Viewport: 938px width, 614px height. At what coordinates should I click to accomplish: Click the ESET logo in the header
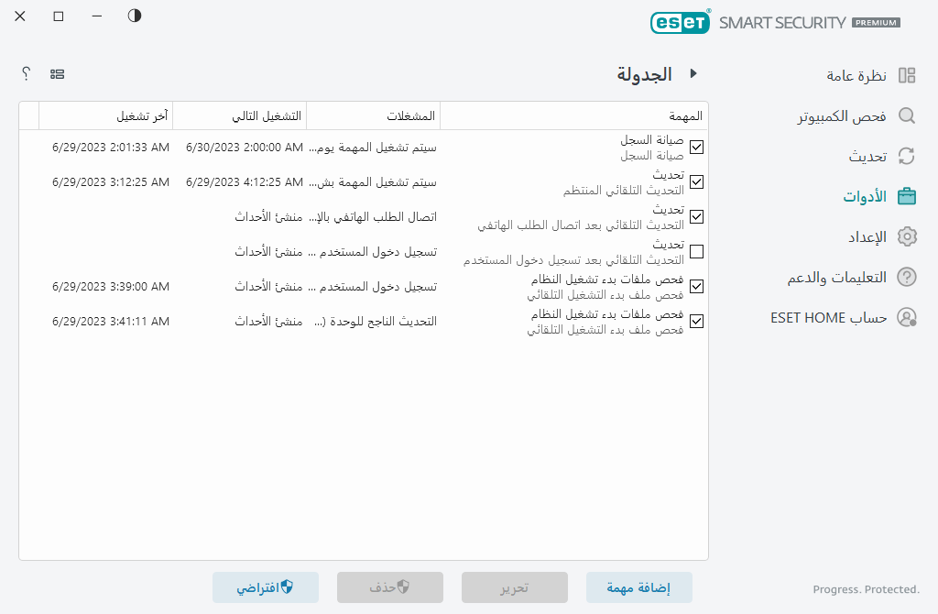pyautogui.click(x=681, y=22)
